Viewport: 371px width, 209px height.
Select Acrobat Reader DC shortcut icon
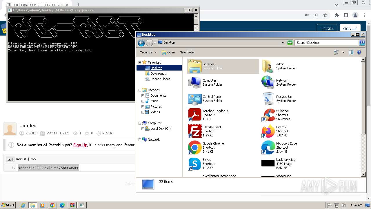click(x=195, y=115)
